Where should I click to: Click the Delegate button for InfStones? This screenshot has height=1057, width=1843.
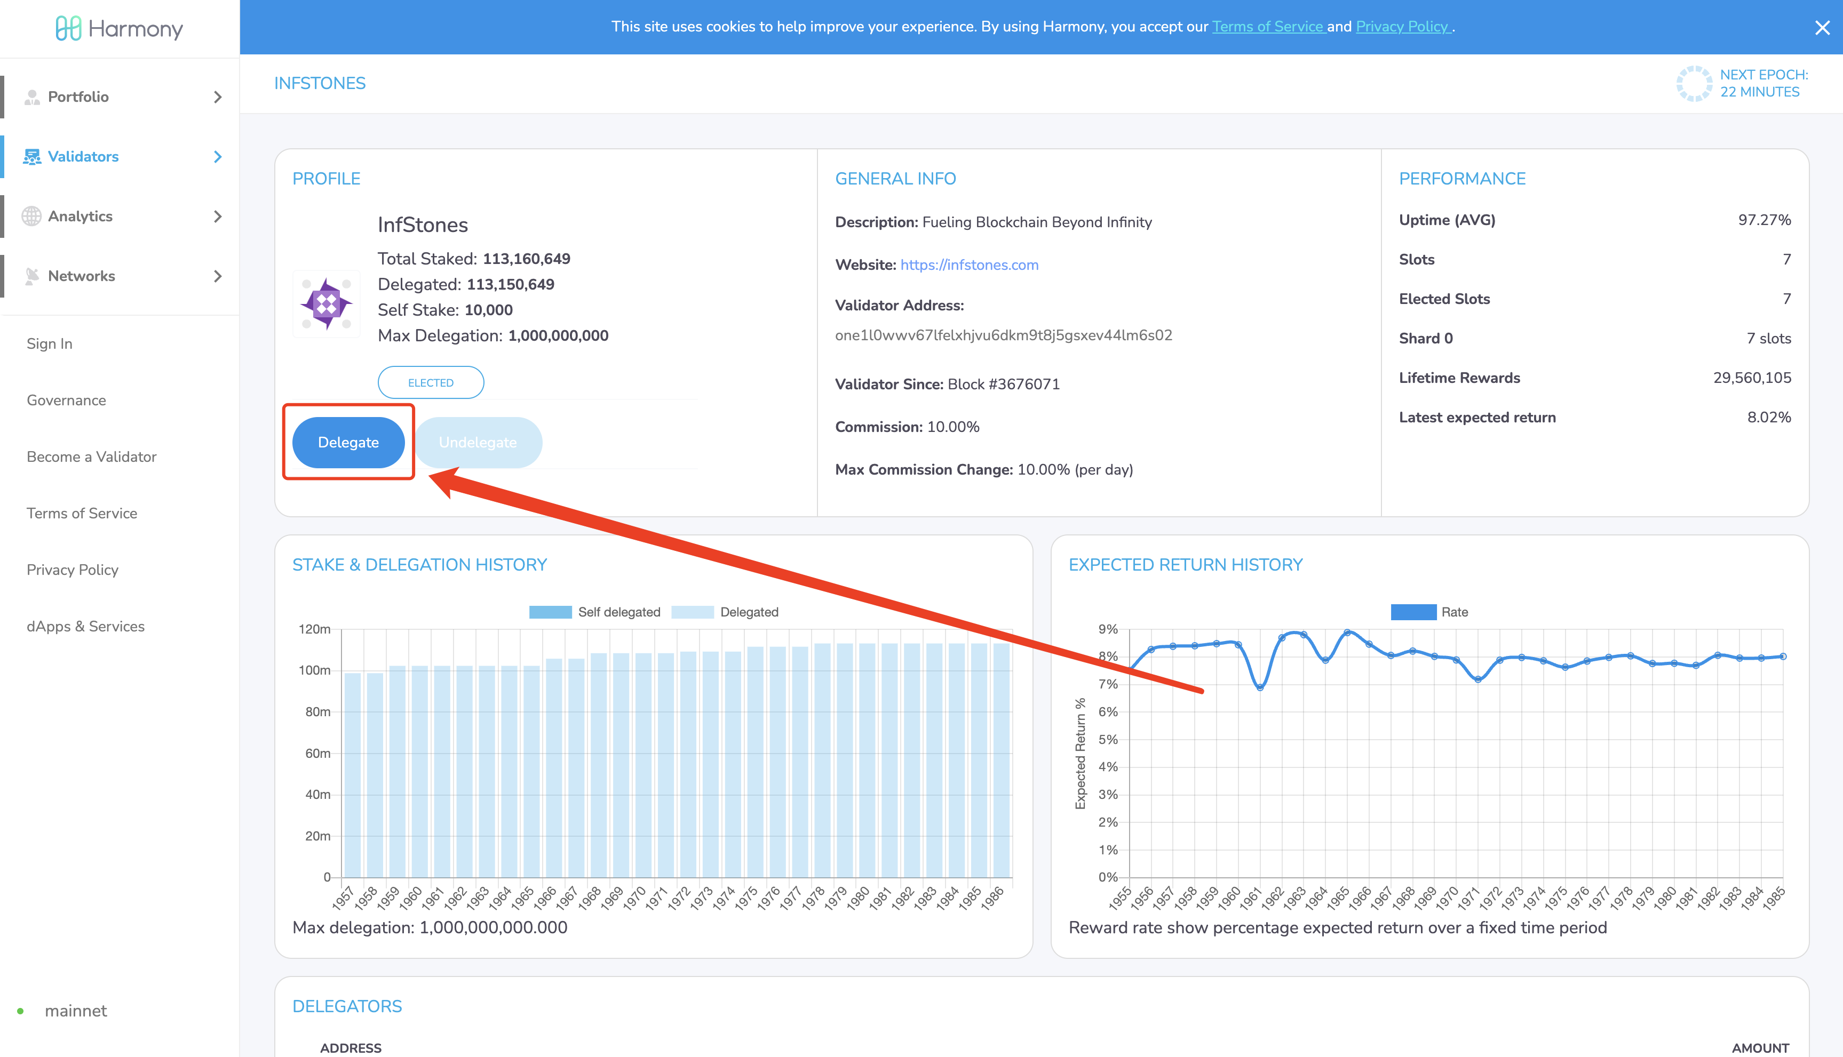point(347,442)
